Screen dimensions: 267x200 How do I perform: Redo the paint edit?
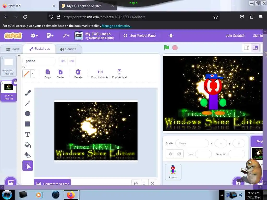tap(71, 61)
